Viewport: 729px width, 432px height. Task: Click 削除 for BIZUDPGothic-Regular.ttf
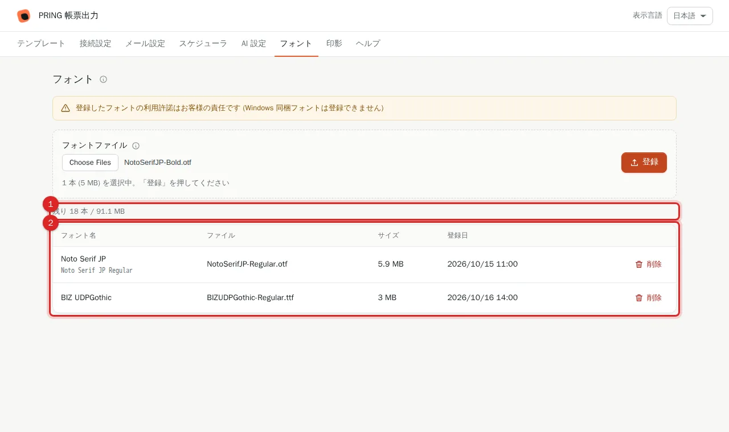649,298
